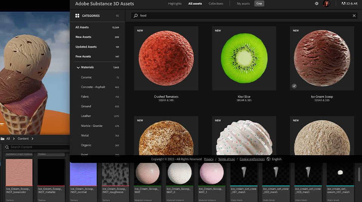Switch to All assets tab

(195, 3)
